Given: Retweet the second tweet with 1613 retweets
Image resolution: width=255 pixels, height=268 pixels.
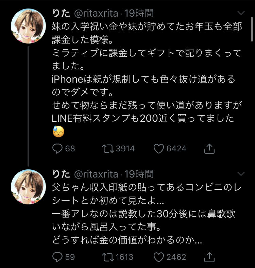Looking at the screenshot, I should tap(109, 256).
